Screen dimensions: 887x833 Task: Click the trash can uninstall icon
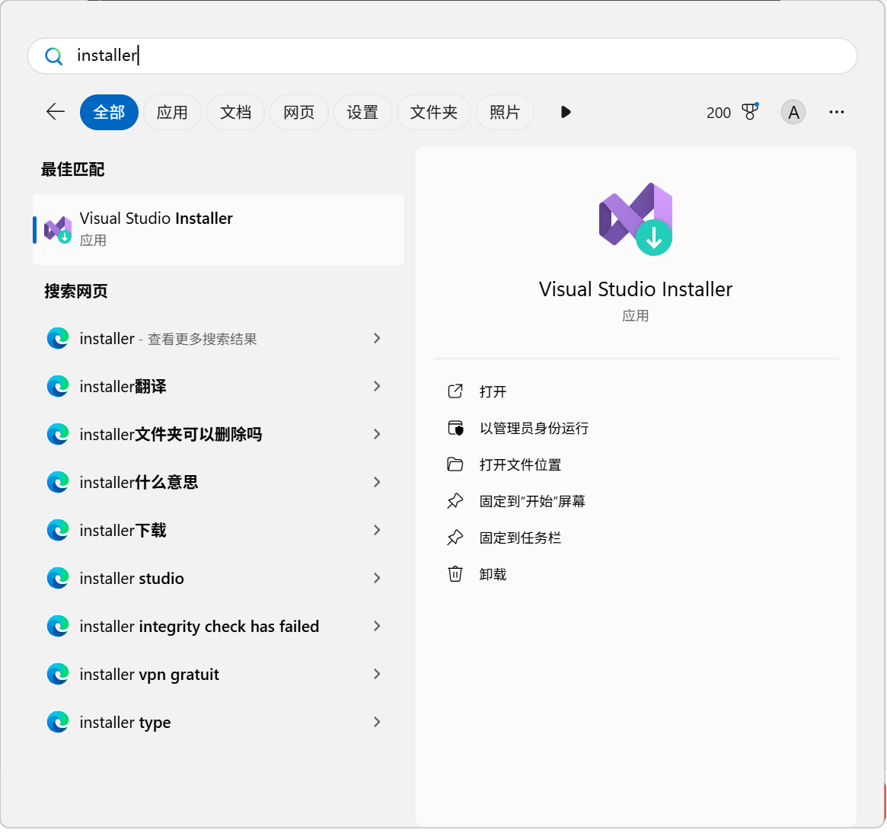(455, 574)
